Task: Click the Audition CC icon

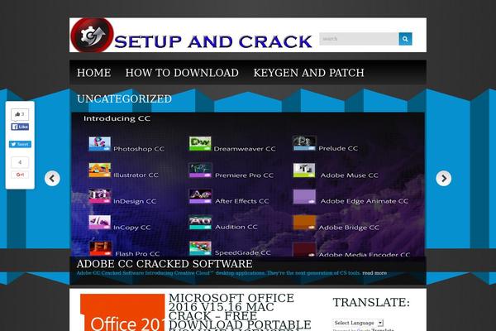Action: click(200, 223)
